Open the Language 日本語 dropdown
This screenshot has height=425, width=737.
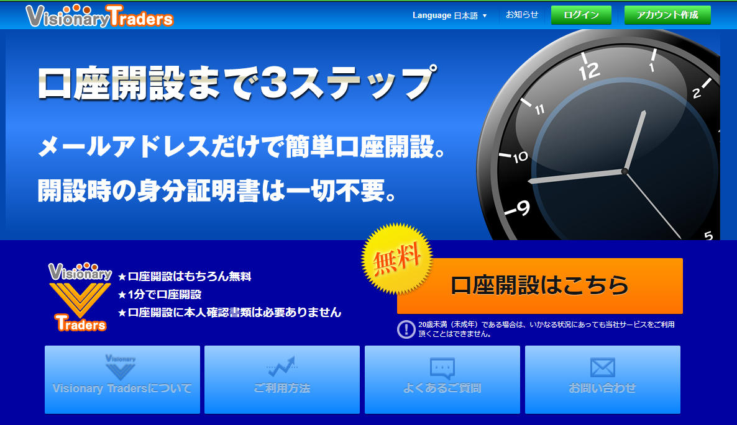pos(449,16)
